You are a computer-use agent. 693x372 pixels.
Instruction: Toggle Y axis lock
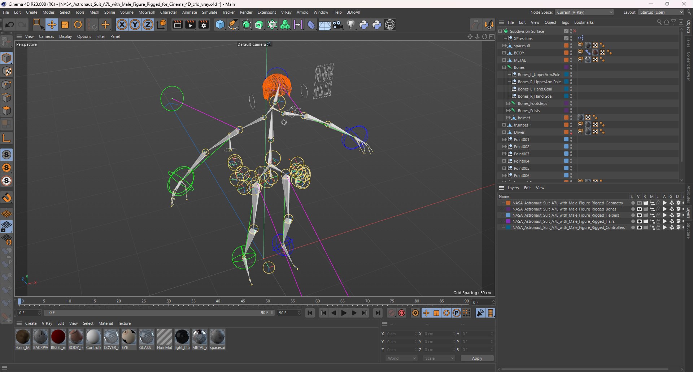click(135, 25)
